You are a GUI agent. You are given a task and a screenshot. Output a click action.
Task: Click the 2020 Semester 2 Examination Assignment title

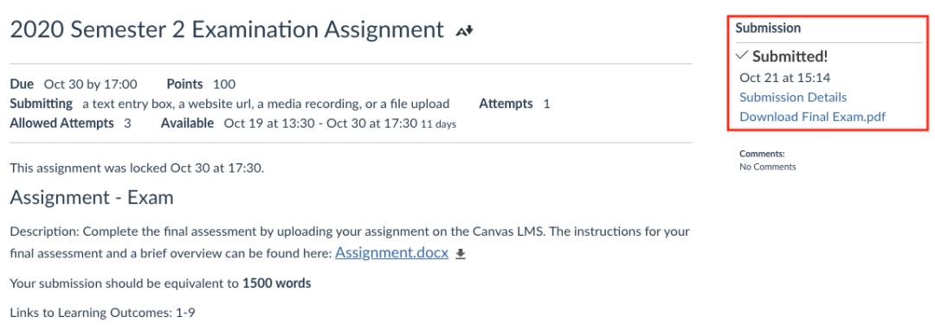click(227, 29)
